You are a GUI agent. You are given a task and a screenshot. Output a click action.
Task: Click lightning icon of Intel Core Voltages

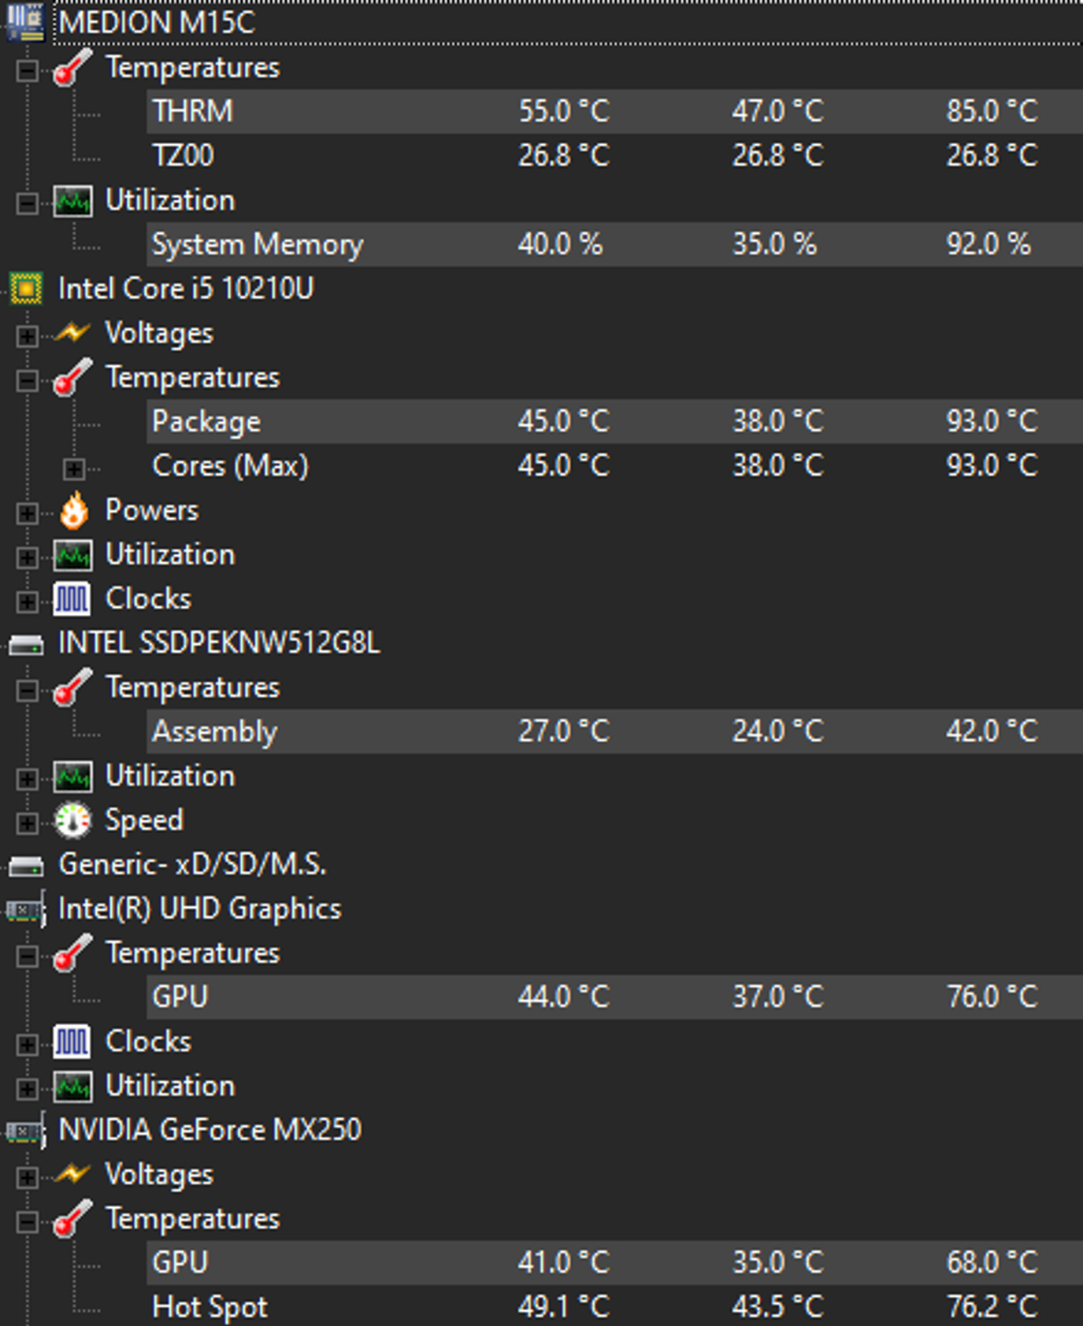click(72, 333)
